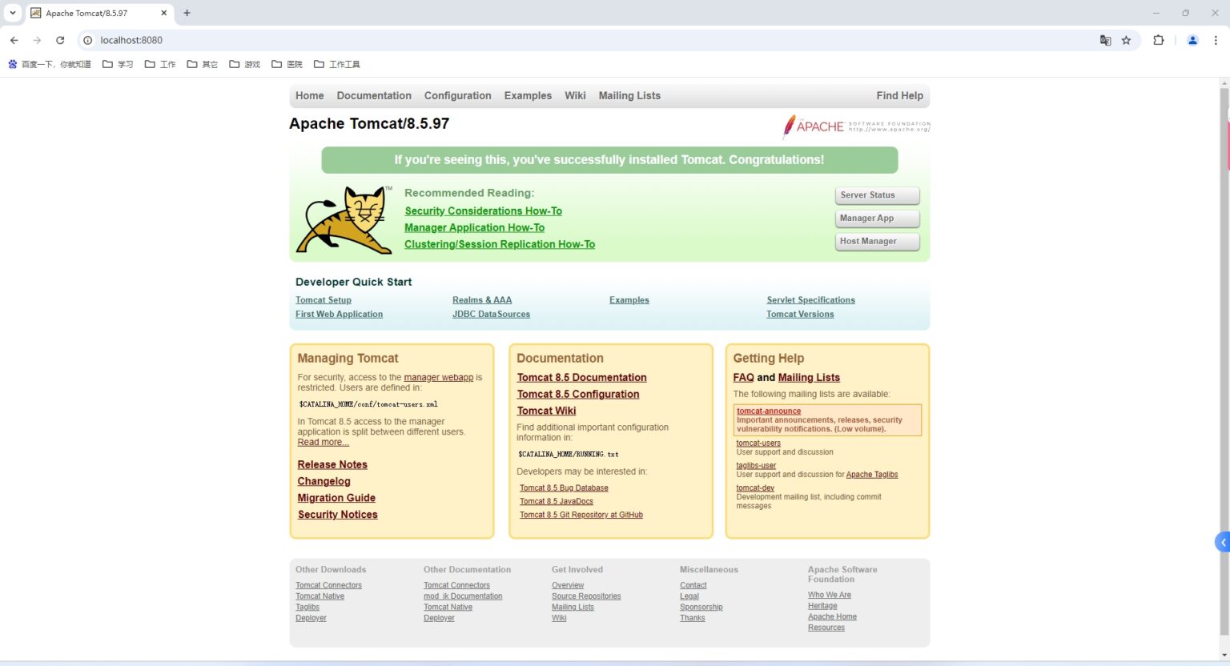The image size is (1230, 666).
Task: Expand the blue chevron panel on right edge
Action: coord(1223,541)
